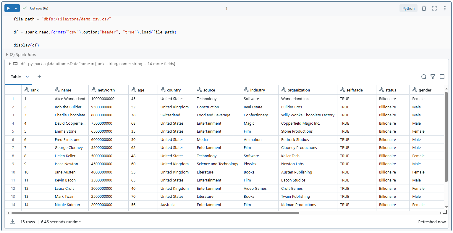Viewport: 453px width, 233px height.
Task: Search the table results
Action: [x=424, y=77]
